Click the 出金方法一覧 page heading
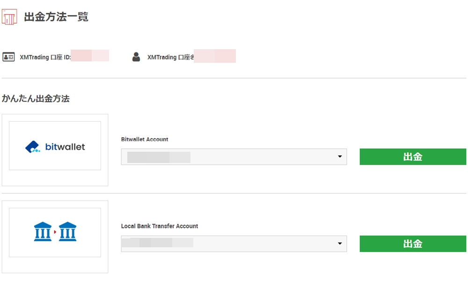 [x=56, y=17]
